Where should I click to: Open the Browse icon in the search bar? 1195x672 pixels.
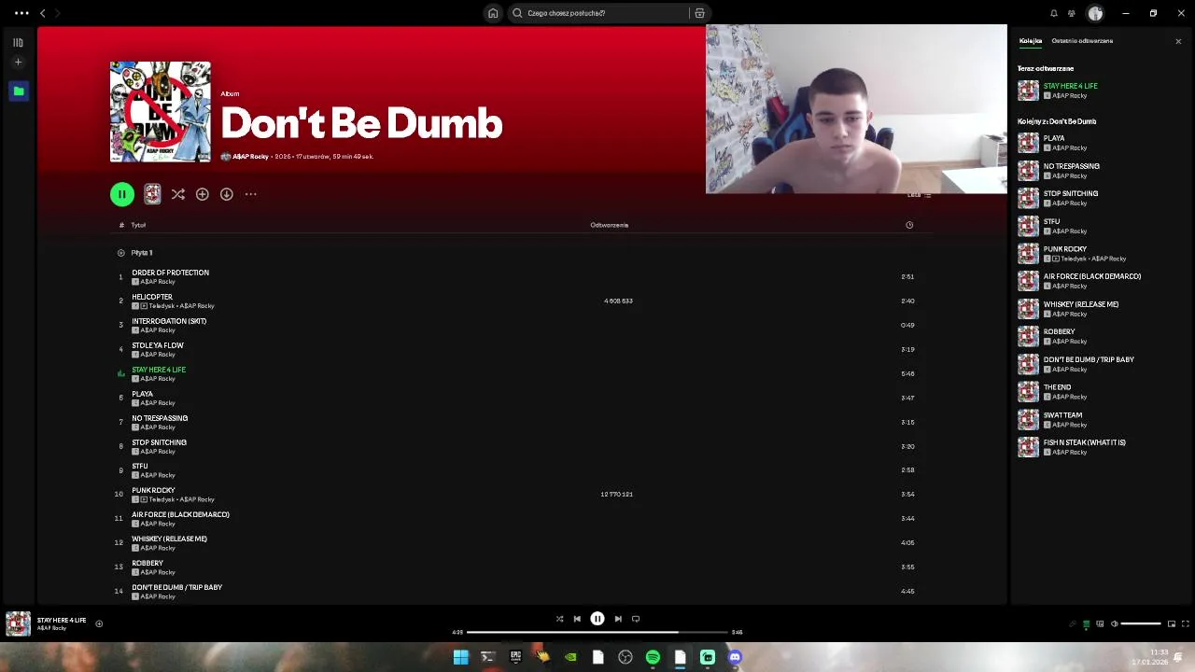click(x=699, y=13)
